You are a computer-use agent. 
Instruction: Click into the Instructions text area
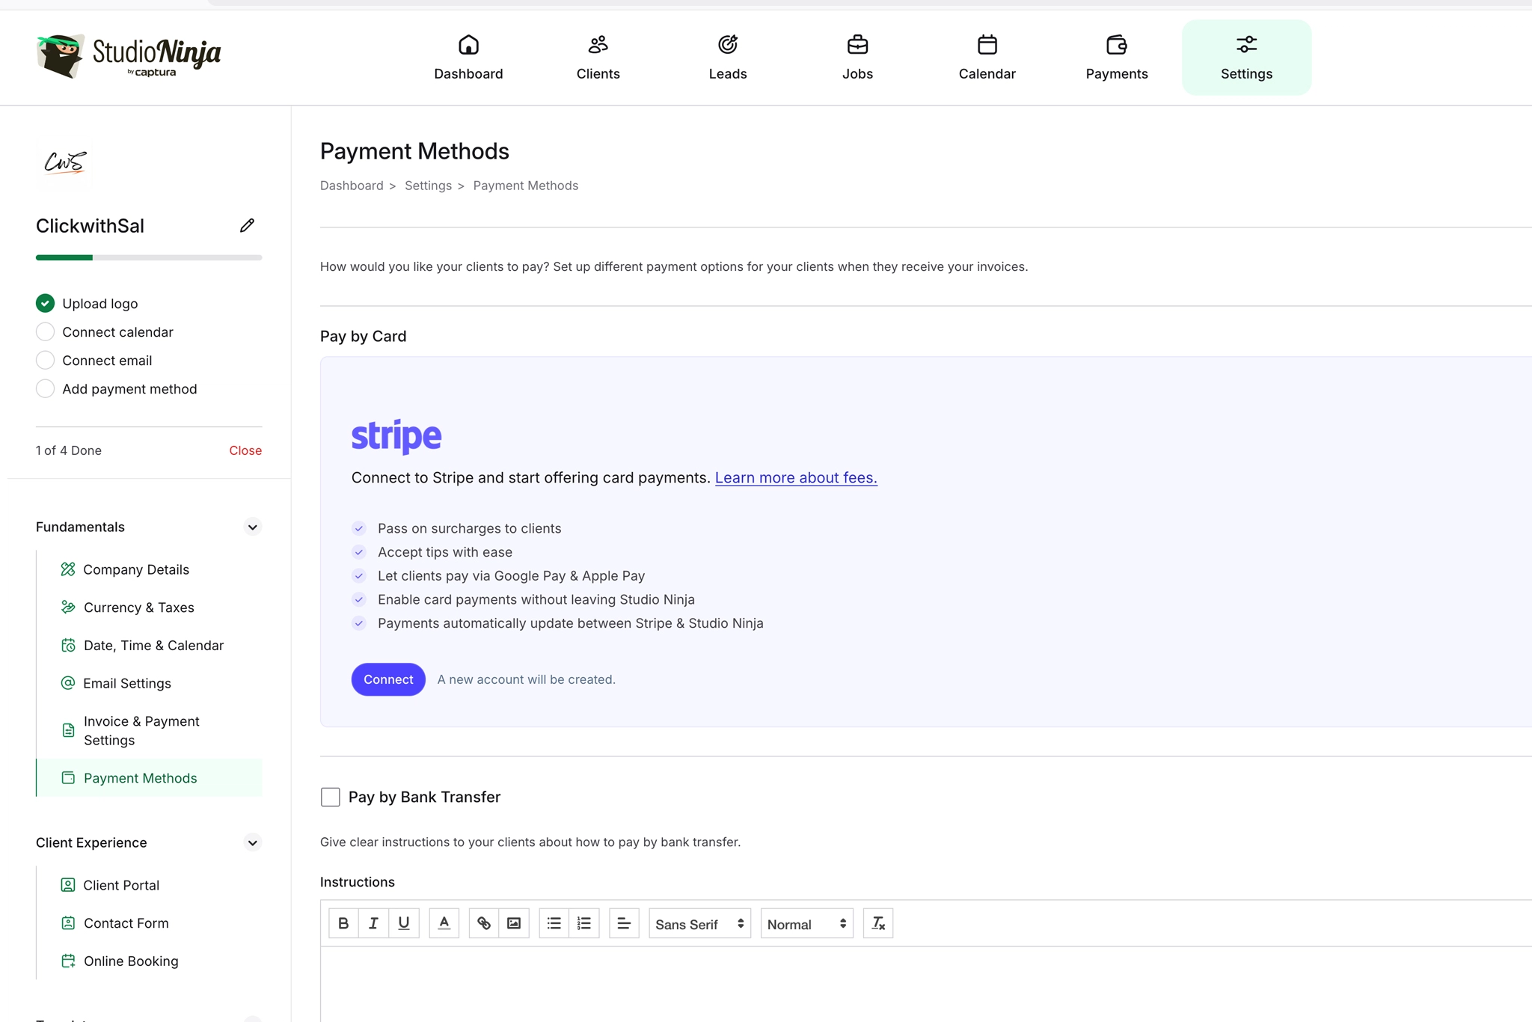926,984
